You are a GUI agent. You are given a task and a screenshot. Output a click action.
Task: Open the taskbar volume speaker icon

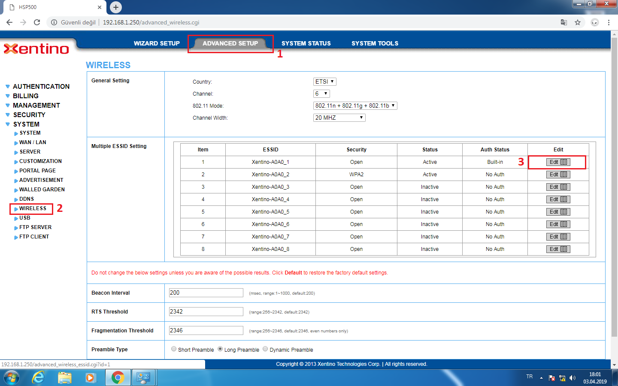(x=572, y=378)
